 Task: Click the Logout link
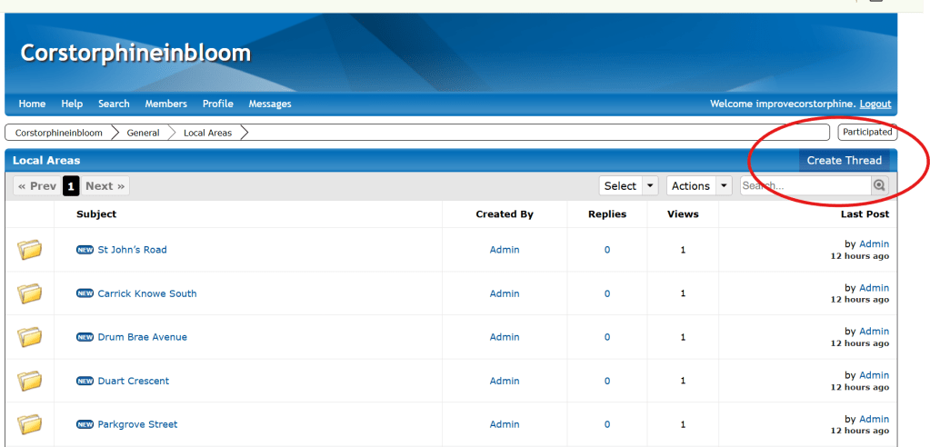click(x=875, y=104)
